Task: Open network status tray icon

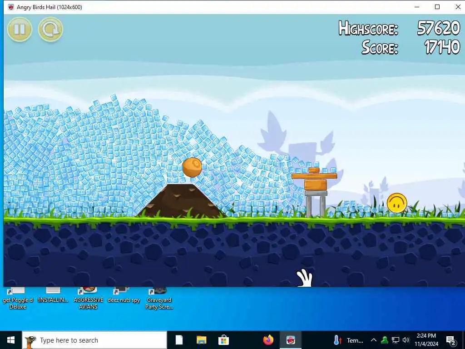Action: pyautogui.click(x=396, y=340)
